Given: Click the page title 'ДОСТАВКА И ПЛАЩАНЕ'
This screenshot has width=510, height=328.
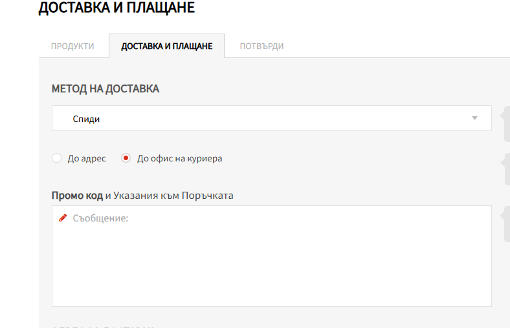Looking at the screenshot, I should [x=116, y=8].
